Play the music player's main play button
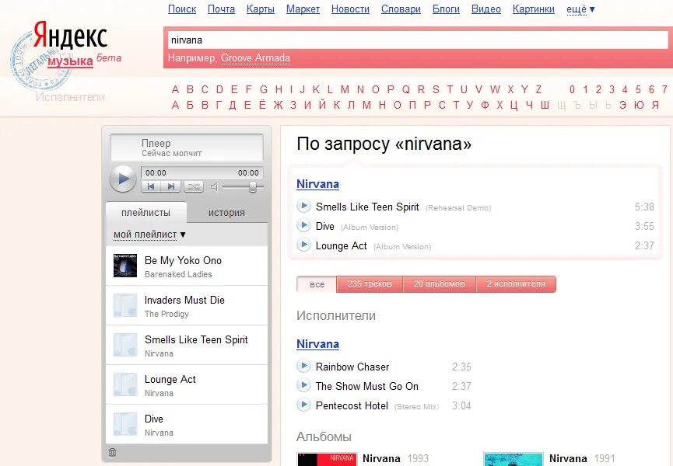Viewport: 673px width, 466px height. pyautogui.click(x=123, y=179)
